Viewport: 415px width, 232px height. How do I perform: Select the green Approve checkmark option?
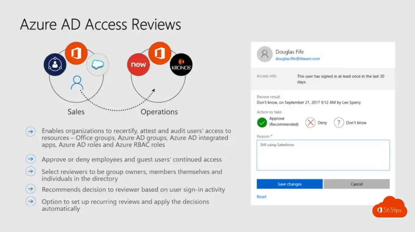coord(262,122)
